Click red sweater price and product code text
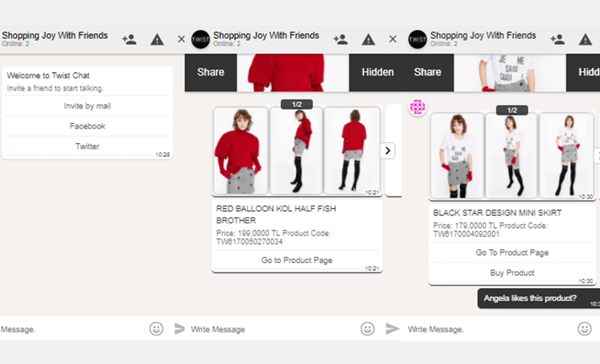Screen dimensions: 600x364 pyautogui.click(x=273, y=238)
